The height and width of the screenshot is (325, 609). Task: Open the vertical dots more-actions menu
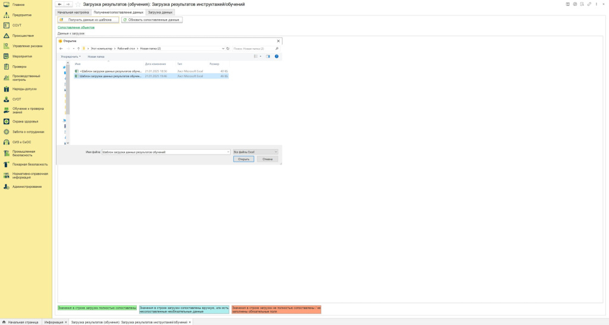tap(597, 4)
